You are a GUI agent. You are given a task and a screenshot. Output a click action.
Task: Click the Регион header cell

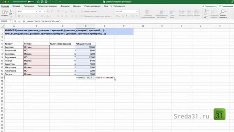coord(37,44)
